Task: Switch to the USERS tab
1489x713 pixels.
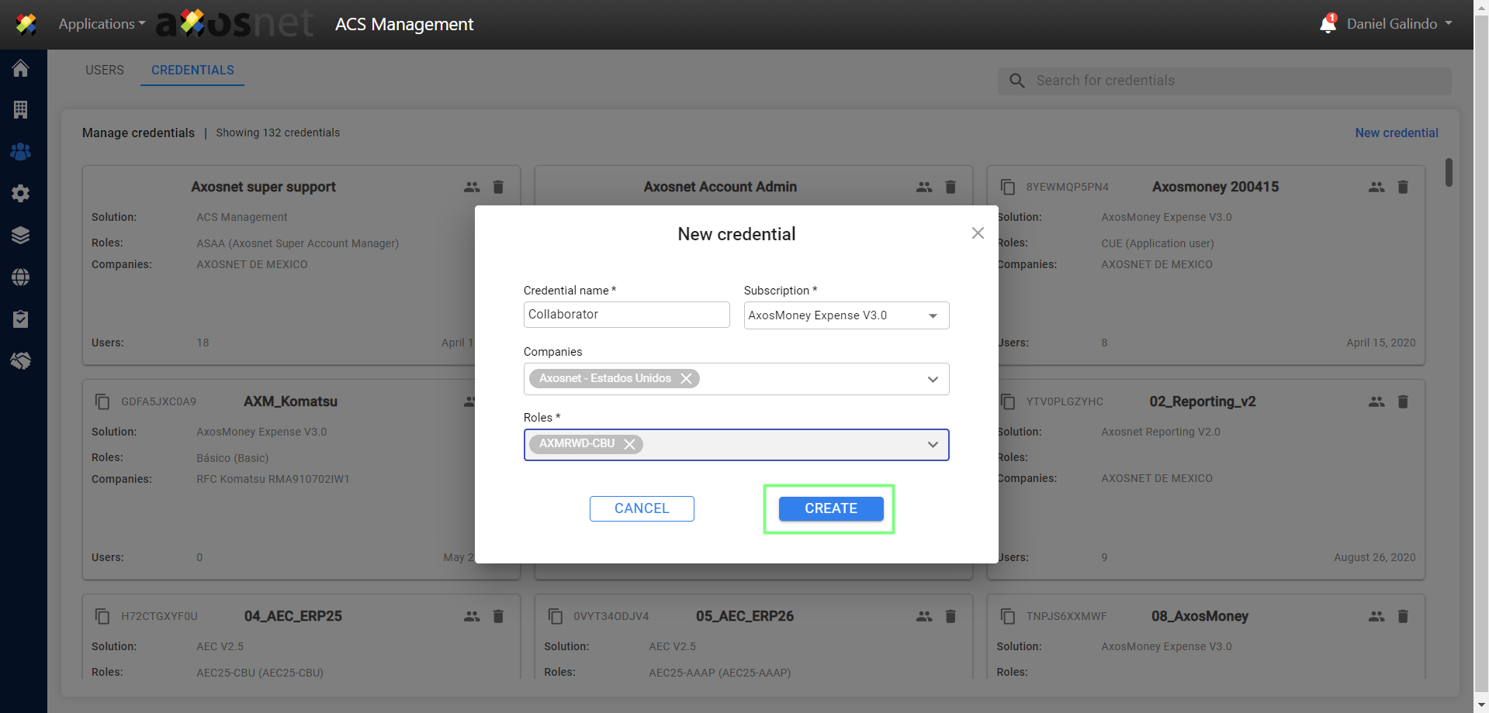Action: click(105, 70)
